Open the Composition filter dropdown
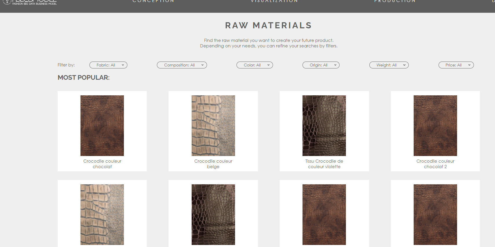 click(182, 65)
